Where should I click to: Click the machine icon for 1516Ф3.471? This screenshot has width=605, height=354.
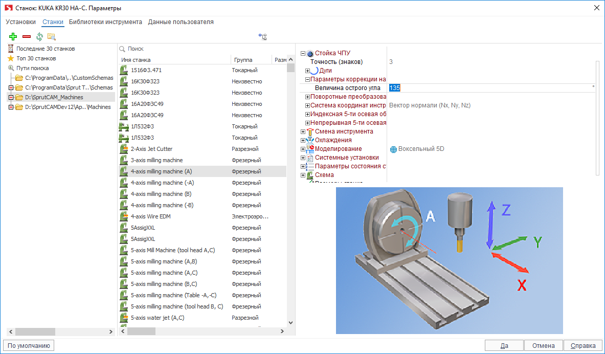tap(124, 70)
